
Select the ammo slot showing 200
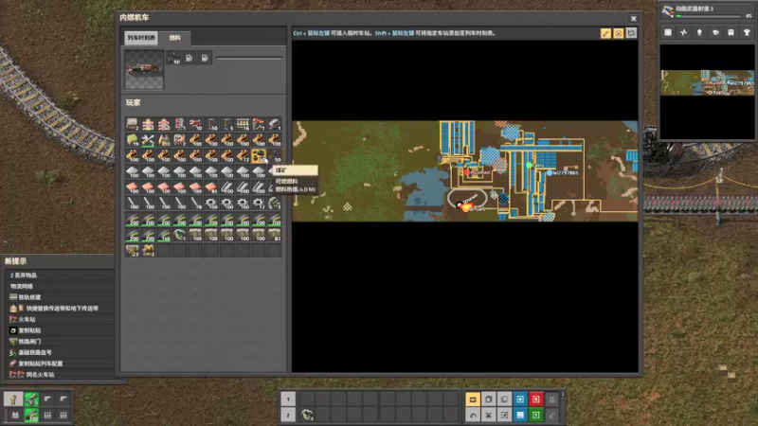(31, 415)
